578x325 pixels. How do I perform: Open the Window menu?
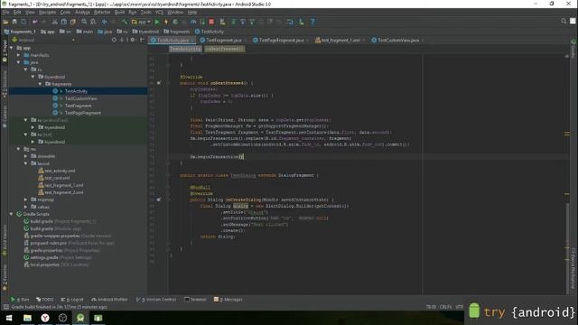coord(175,12)
